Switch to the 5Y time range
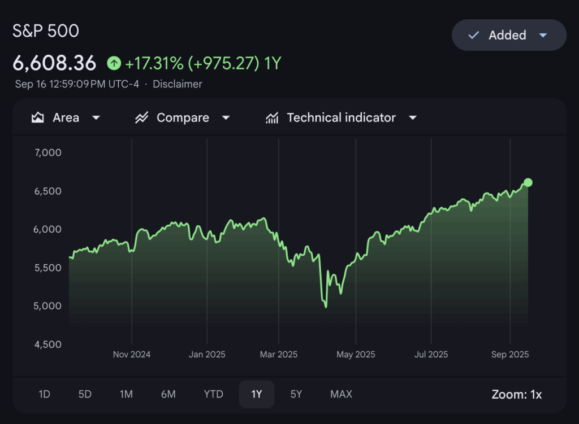 pyautogui.click(x=296, y=394)
